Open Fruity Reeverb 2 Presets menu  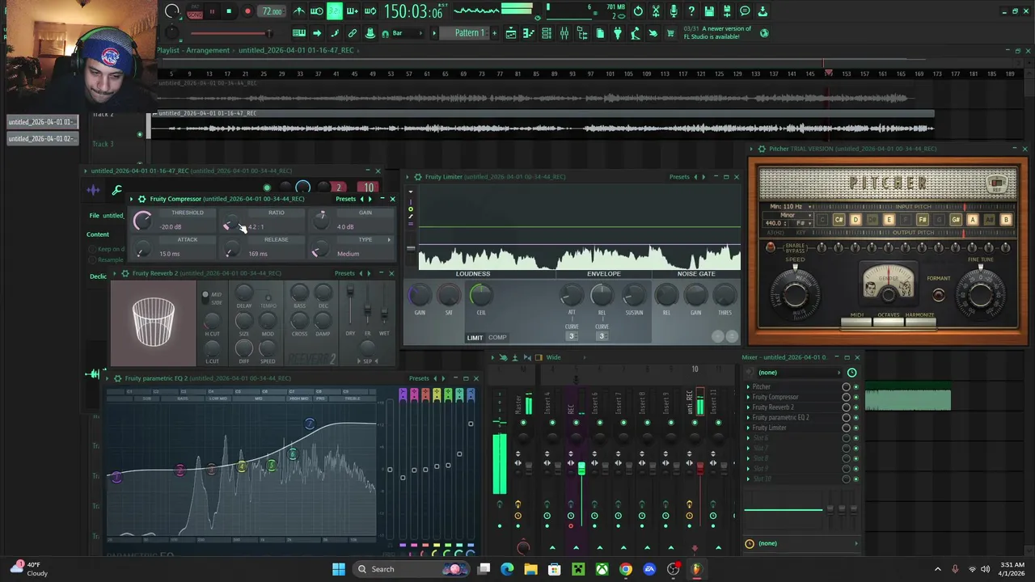click(344, 273)
